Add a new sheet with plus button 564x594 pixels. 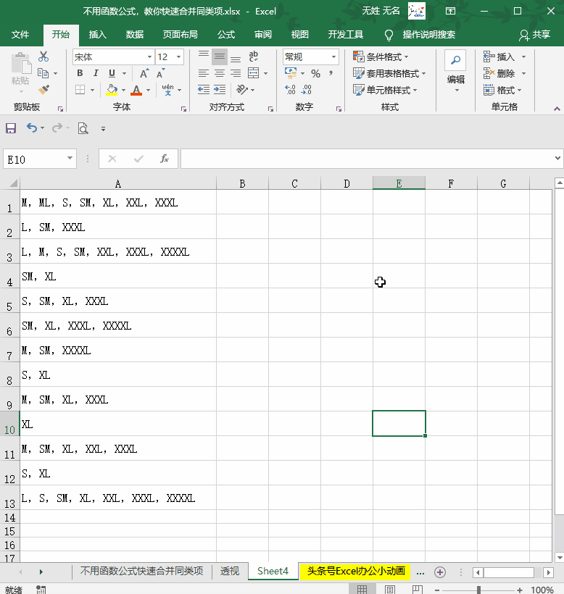(x=440, y=572)
